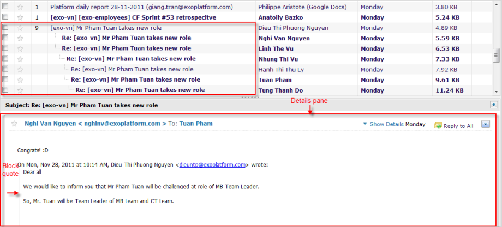The image size is (502, 227).
Task: Click sender Philippe Aristote (Google Docs)
Action: 302,7
